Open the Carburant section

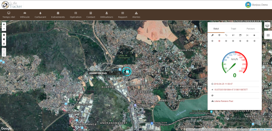tap(40, 15)
